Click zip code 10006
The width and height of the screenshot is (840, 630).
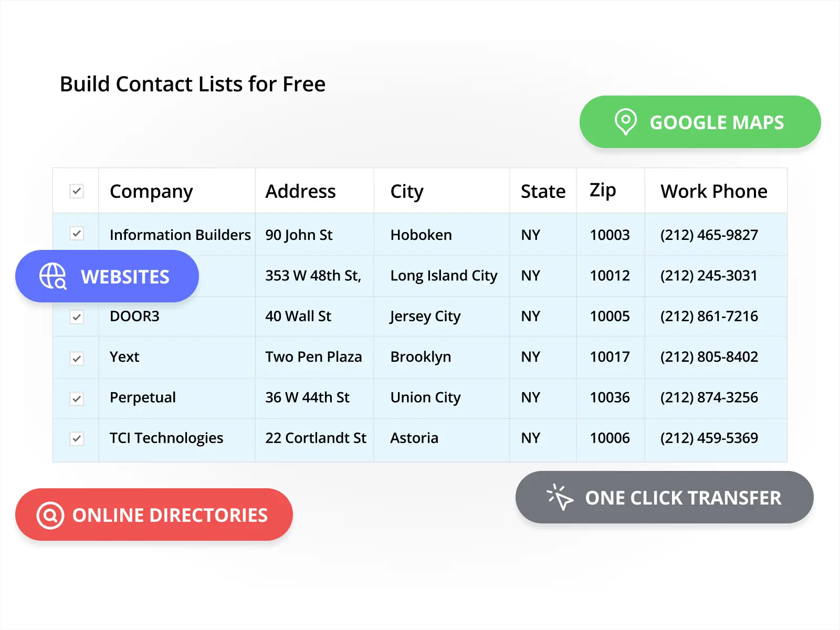coord(610,438)
